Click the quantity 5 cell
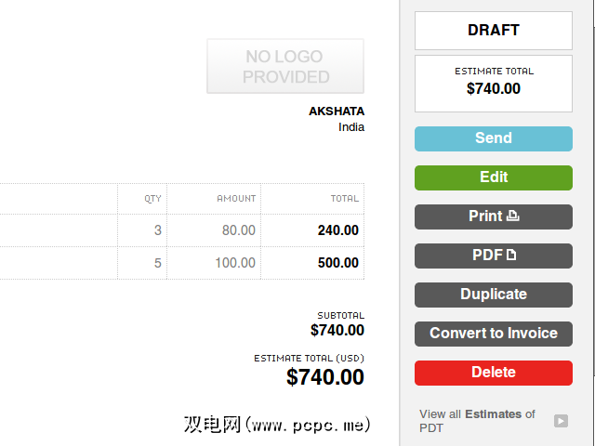Viewport: 595px width, 446px height. point(157,263)
